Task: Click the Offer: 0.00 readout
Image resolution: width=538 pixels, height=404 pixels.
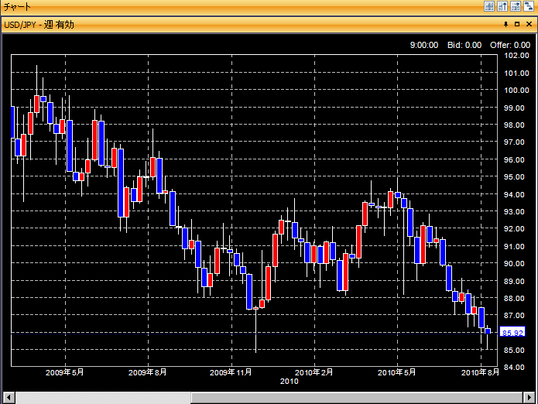Action: [x=510, y=45]
